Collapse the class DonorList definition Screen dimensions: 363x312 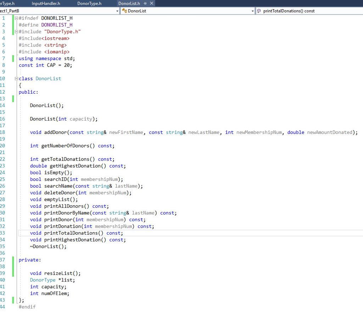pyautogui.click(x=16, y=78)
